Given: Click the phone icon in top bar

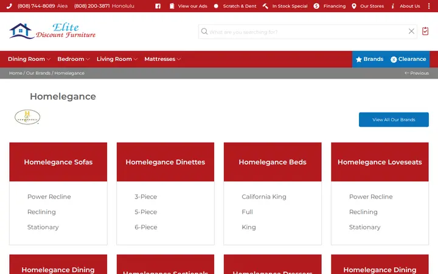Looking at the screenshot, I should point(9,6).
